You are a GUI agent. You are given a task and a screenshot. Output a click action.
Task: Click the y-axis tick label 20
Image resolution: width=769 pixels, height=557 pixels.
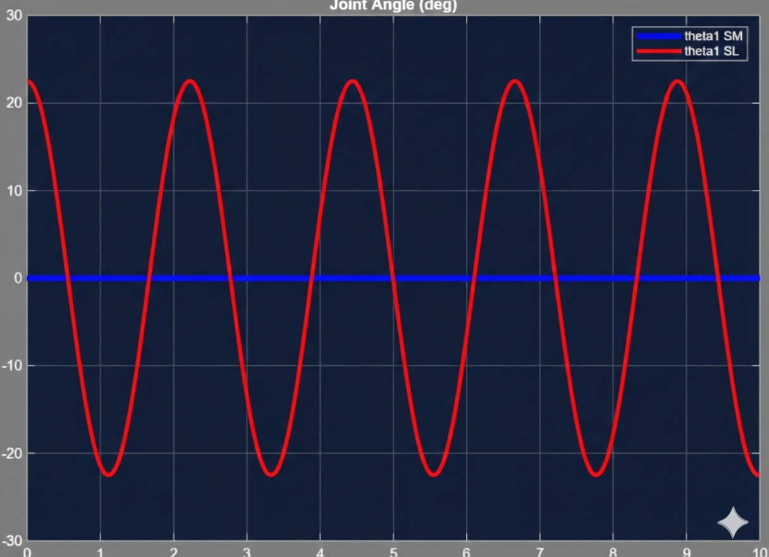(13, 103)
